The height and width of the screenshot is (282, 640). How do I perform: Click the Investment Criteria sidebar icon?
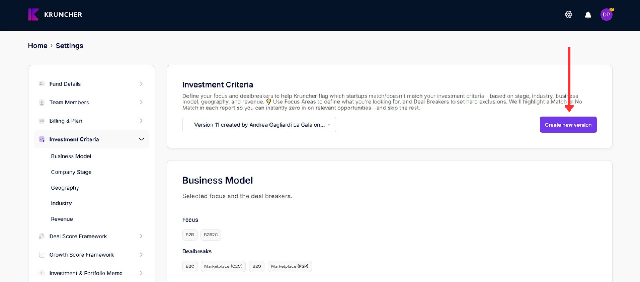click(x=42, y=139)
